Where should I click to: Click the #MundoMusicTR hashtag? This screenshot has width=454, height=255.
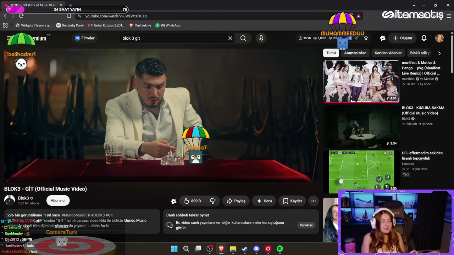76,215
